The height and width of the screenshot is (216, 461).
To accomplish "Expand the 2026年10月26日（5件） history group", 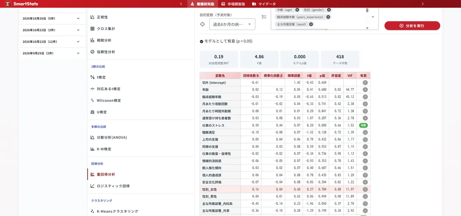I will [x=51, y=18].
